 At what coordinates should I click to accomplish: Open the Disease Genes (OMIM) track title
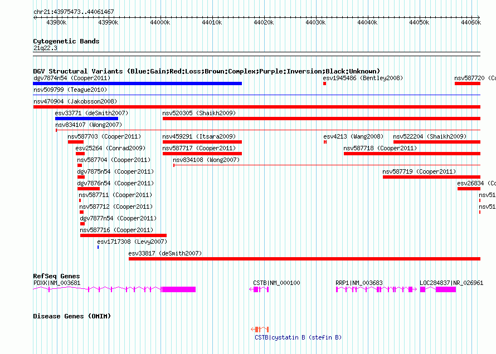tap(72, 316)
